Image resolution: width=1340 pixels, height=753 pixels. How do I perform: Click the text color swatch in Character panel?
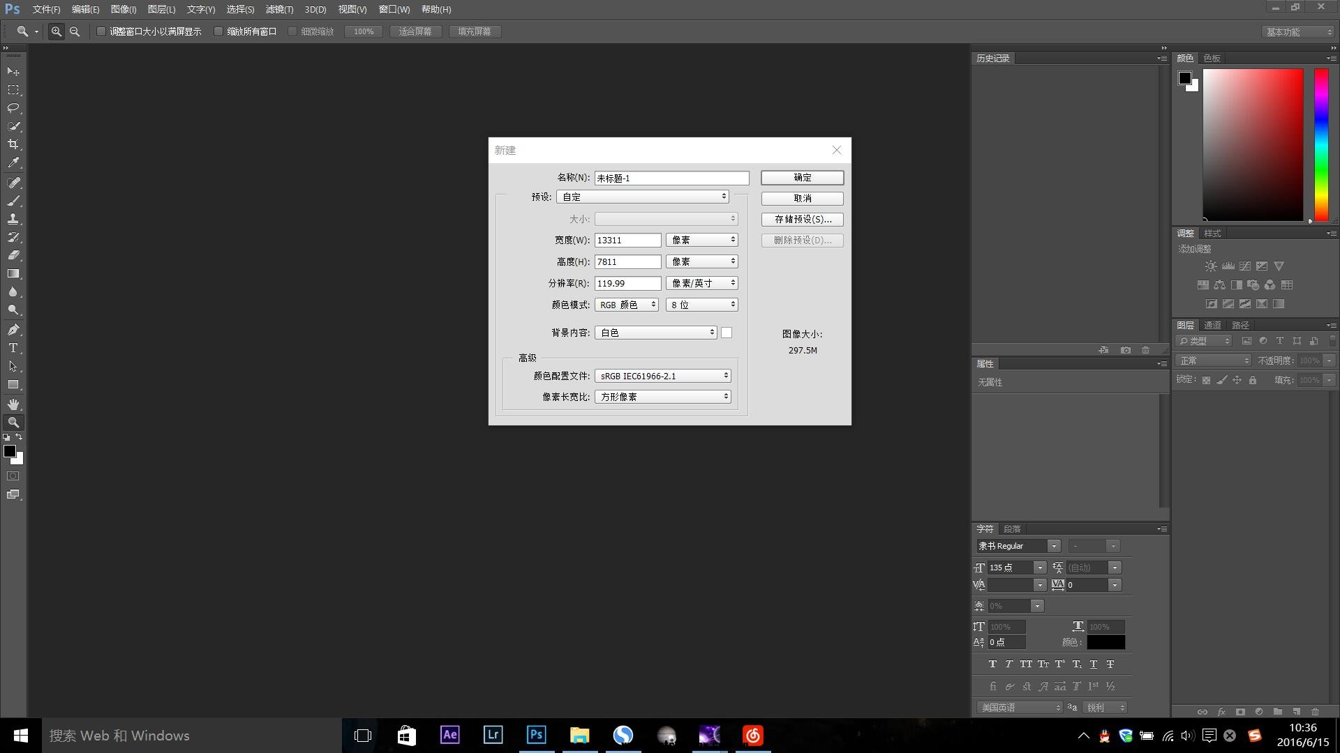(x=1105, y=642)
